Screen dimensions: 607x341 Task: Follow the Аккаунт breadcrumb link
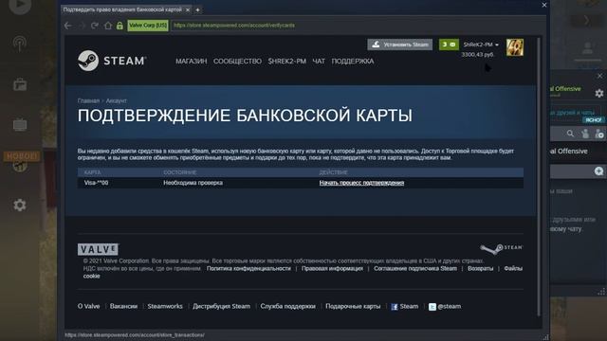pyautogui.click(x=116, y=100)
